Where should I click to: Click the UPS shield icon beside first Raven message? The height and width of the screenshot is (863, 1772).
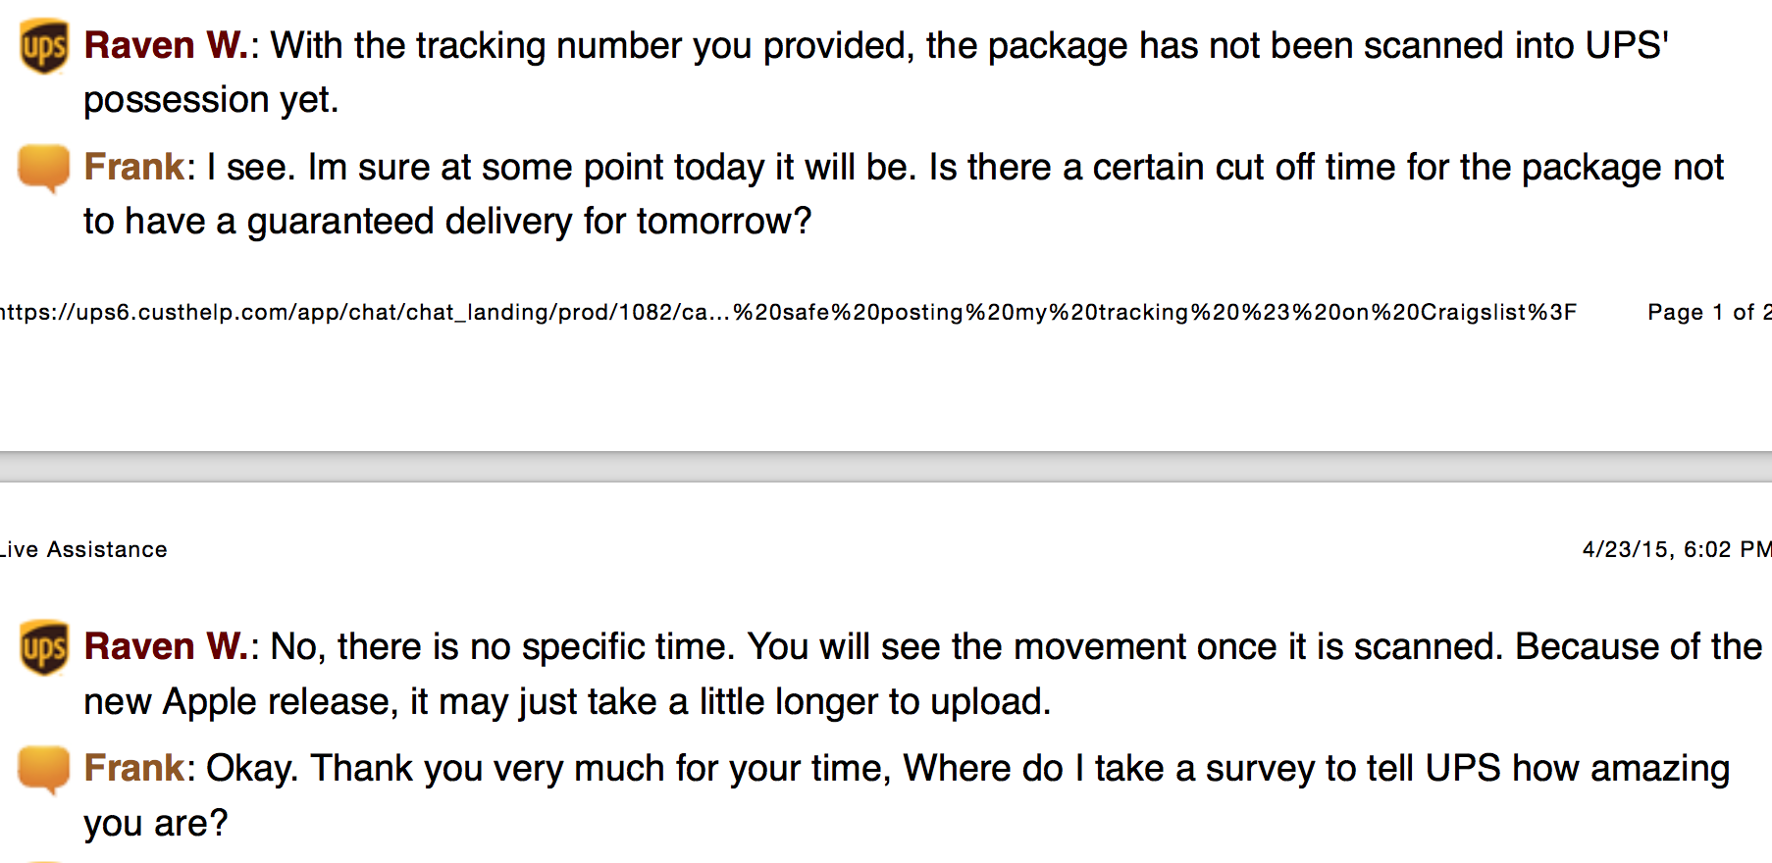[x=44, y=46]
